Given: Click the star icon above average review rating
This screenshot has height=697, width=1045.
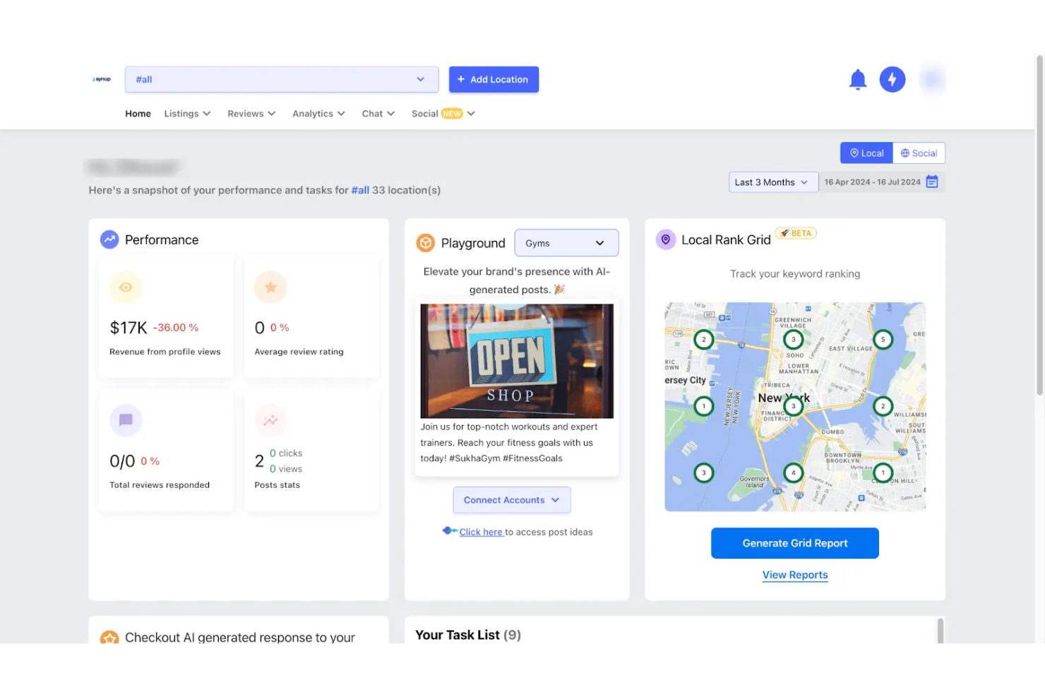Looking at the screenshot, I should coord(270,287).
